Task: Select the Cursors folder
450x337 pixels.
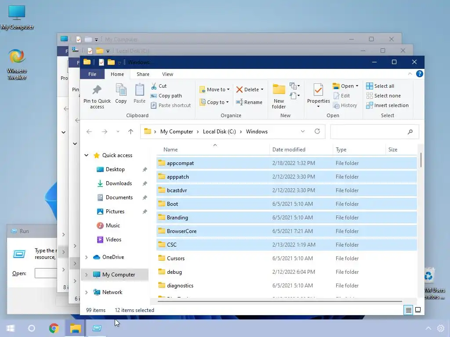Action: point(287,258)
